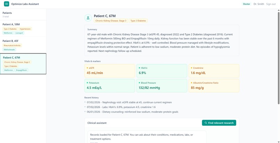Click the Methotrexate medication tag
Screen dimensions: 280x143
point(9,50)
